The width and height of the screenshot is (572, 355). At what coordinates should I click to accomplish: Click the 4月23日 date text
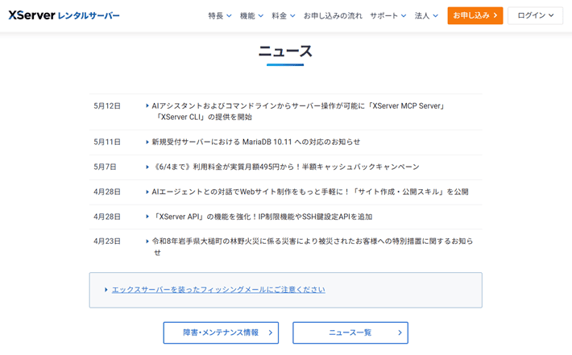(107, 241)
